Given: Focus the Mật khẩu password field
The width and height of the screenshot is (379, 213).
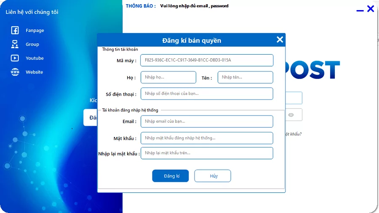Looking at the screenshot, I should (x=206, y=138).
